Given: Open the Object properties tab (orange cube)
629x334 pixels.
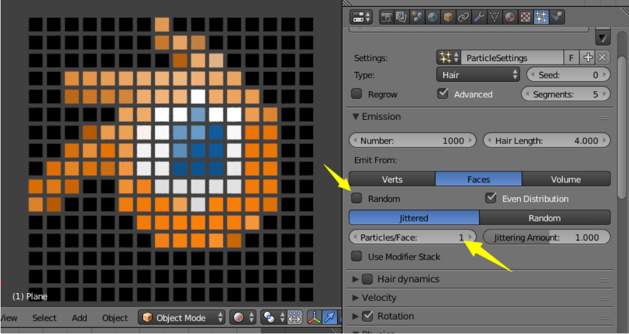Looking at the screenshot, I should (x=447, y=17).
